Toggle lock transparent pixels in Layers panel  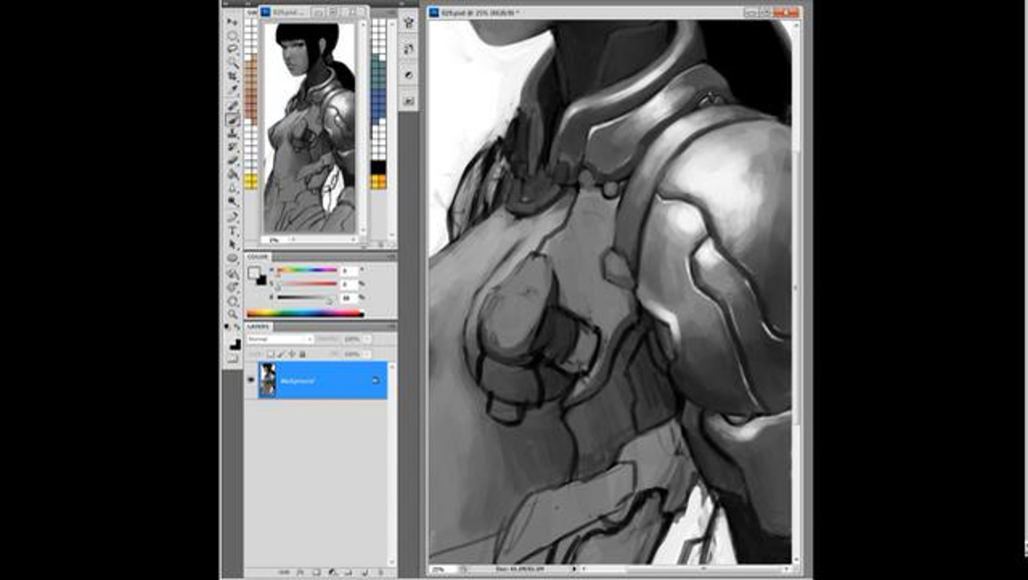270,354
